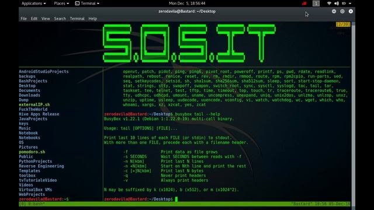
Task: Click the Notebooks directory entry
Action: click(30, 138)
